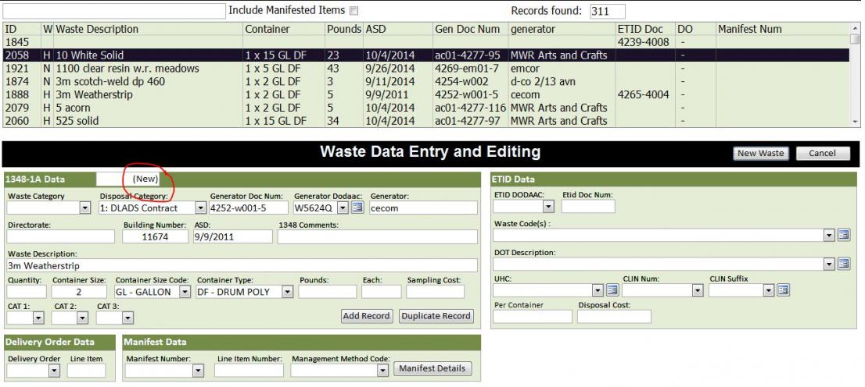
Task: Open CLIN Suffix dropdown
Action: click(769, 290)
